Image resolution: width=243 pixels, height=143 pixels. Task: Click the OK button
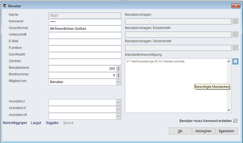pyautogui.click(x=180, y=131)
